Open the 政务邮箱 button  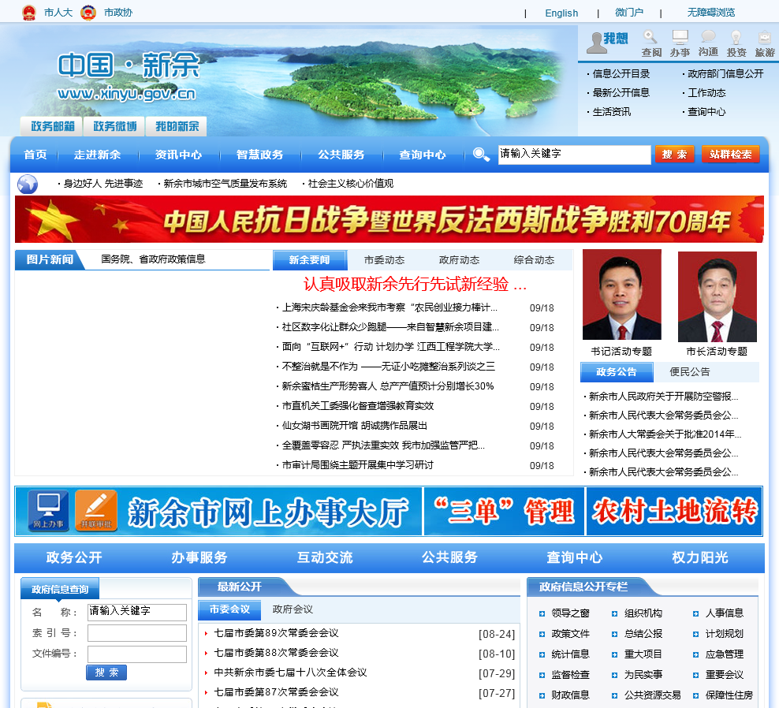point(52,127)
